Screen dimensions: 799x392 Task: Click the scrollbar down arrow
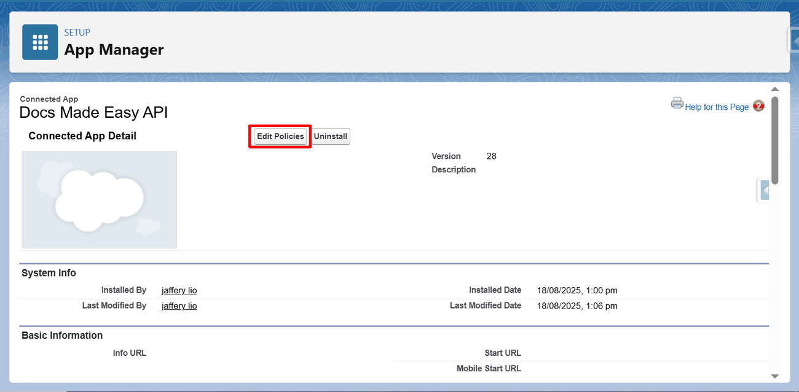pos(774,376)
